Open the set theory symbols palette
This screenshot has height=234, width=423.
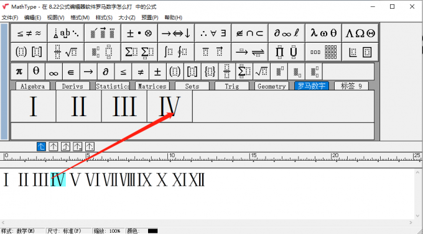[250, 34]
